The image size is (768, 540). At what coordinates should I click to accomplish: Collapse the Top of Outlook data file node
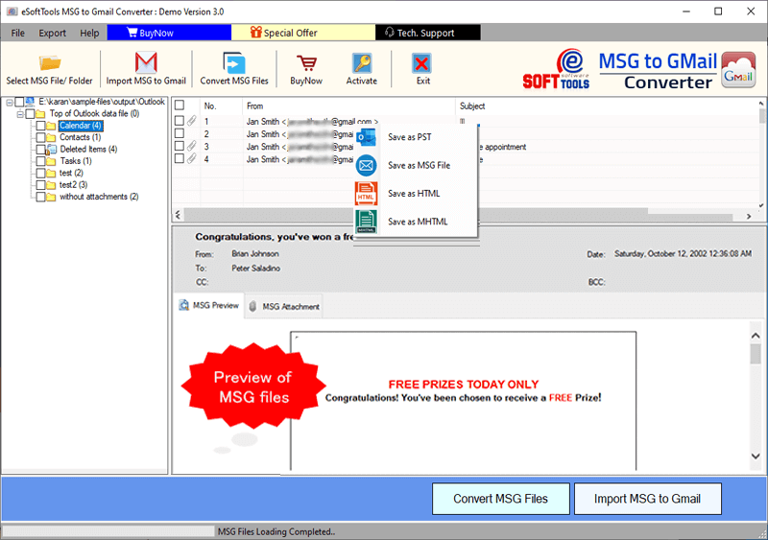tap(20, 114)
